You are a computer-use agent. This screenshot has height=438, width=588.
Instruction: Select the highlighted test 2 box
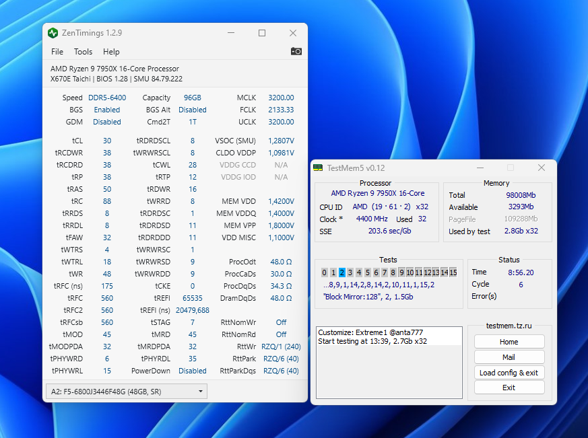[342, 272]
